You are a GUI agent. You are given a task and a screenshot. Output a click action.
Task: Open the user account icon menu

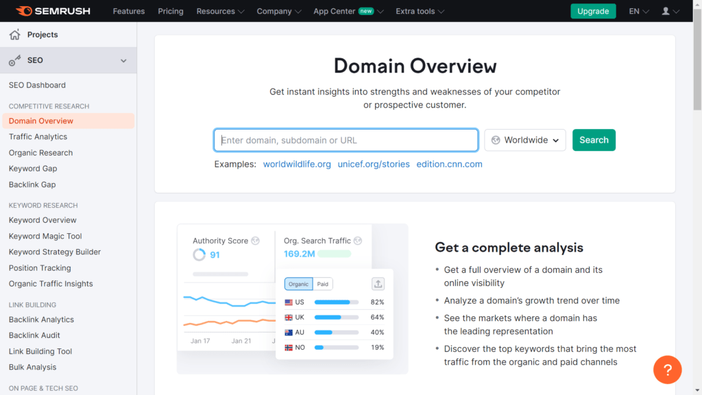coord(670,11)
